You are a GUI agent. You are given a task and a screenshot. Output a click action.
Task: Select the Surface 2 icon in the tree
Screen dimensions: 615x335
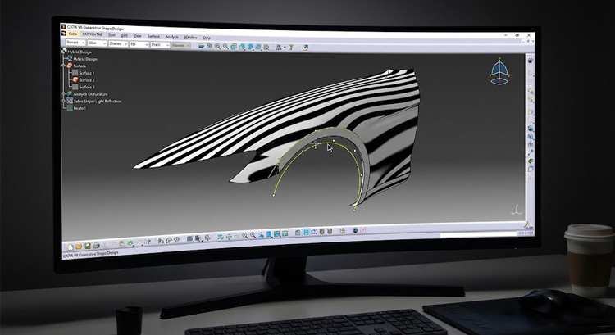(75, 80)
